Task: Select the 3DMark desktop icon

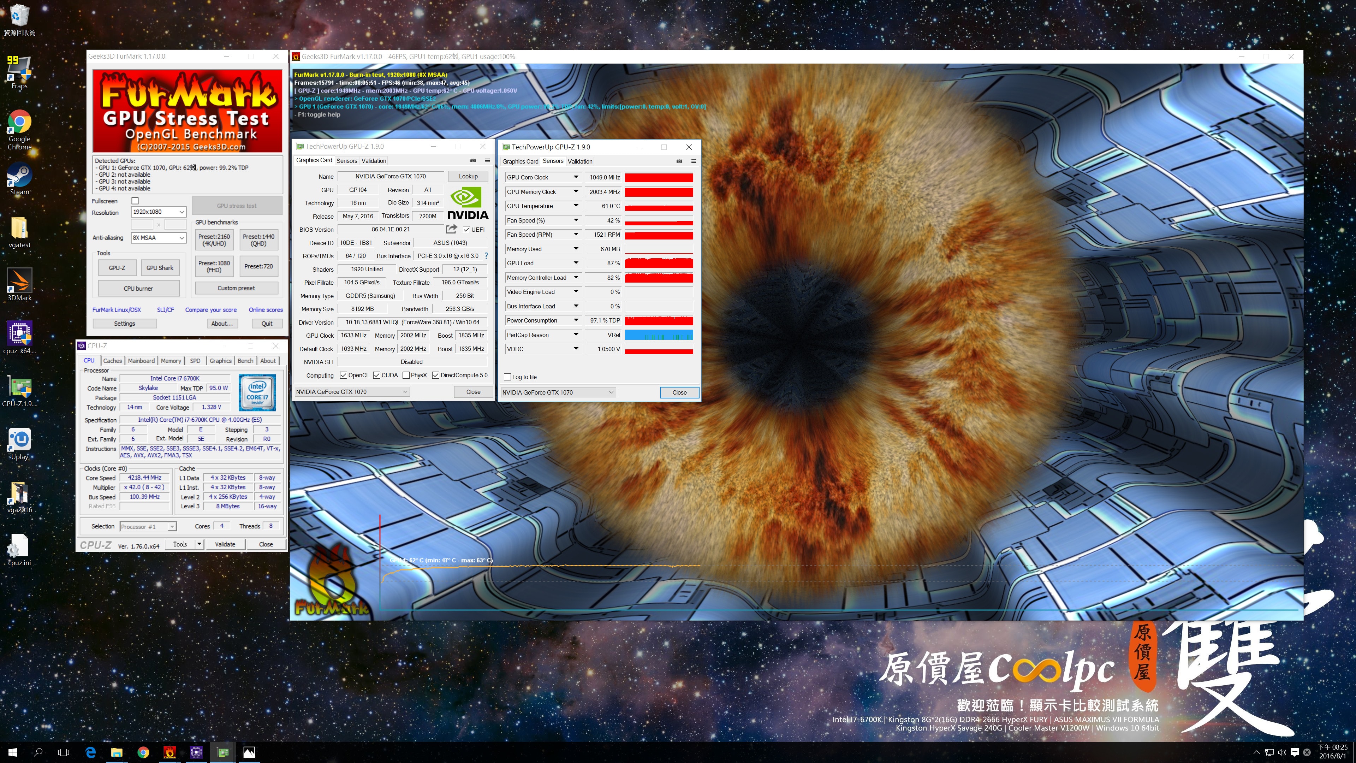Action: coord(19,285)
